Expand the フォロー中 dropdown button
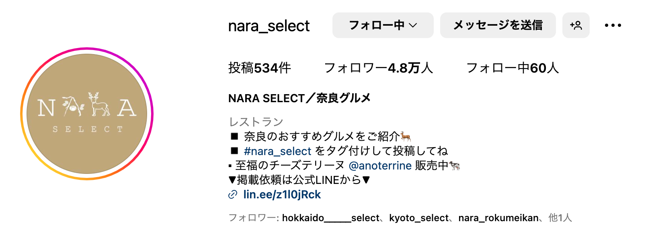The height and width of the screenshot is (232, 648). point(383,25)
